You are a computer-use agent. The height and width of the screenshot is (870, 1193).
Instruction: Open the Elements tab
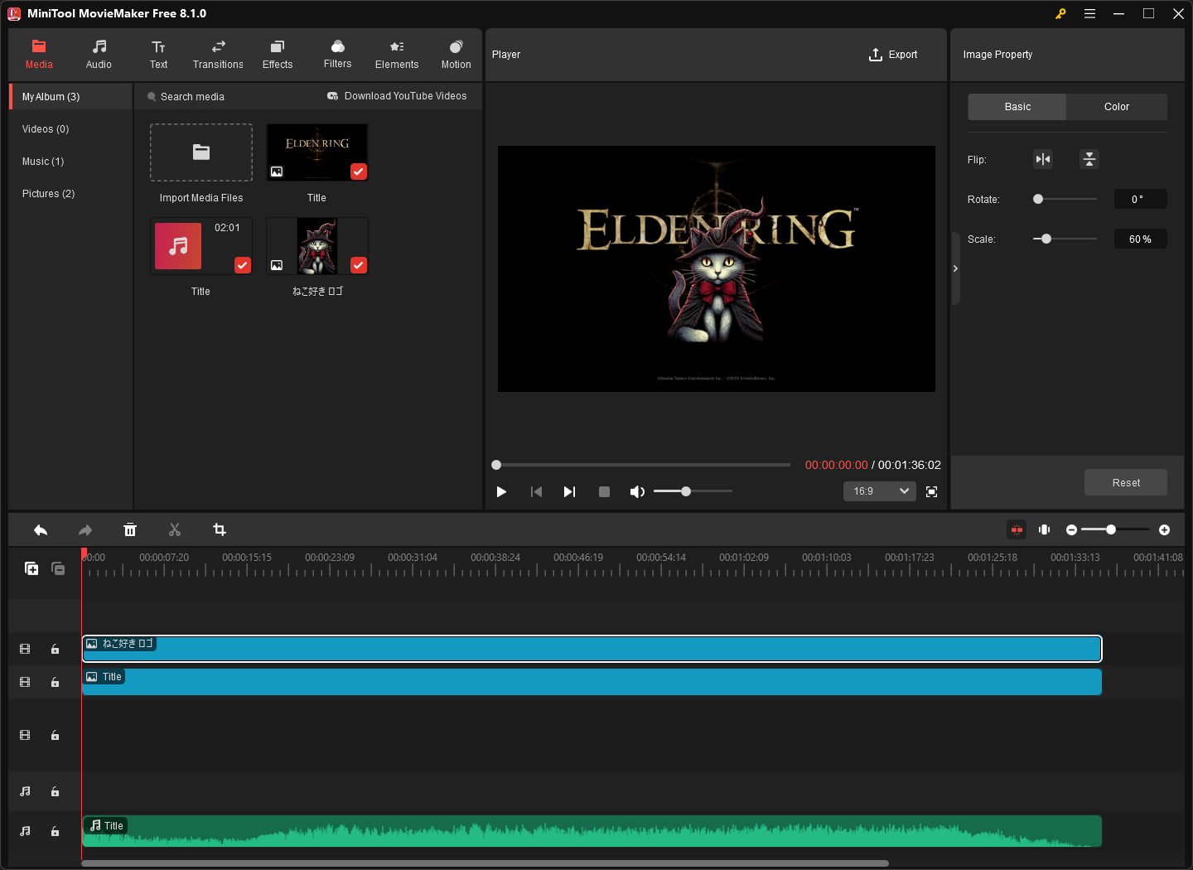pyautogui.click(x=397, y=55)
